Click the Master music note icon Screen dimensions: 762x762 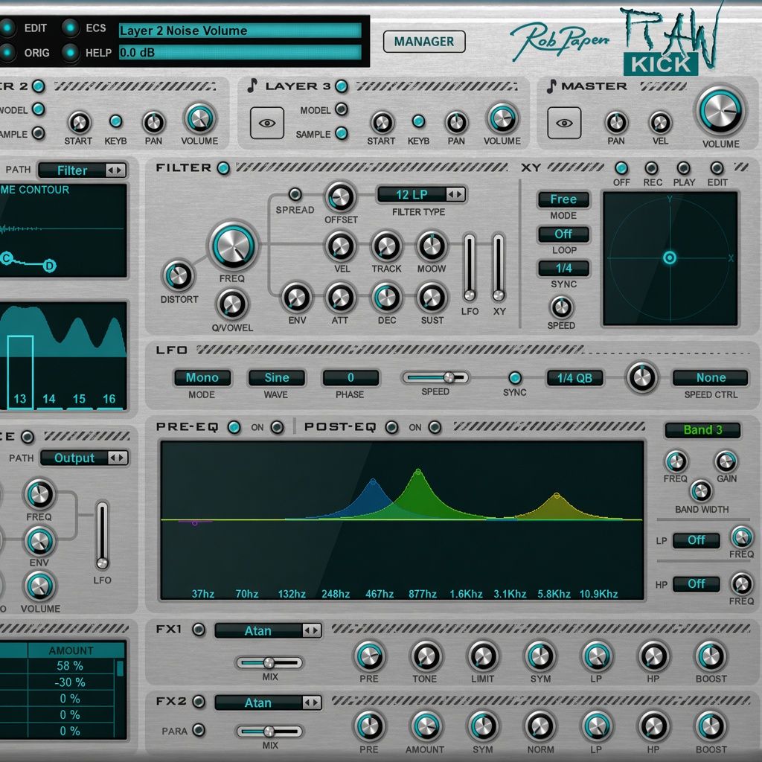[551, 86]
